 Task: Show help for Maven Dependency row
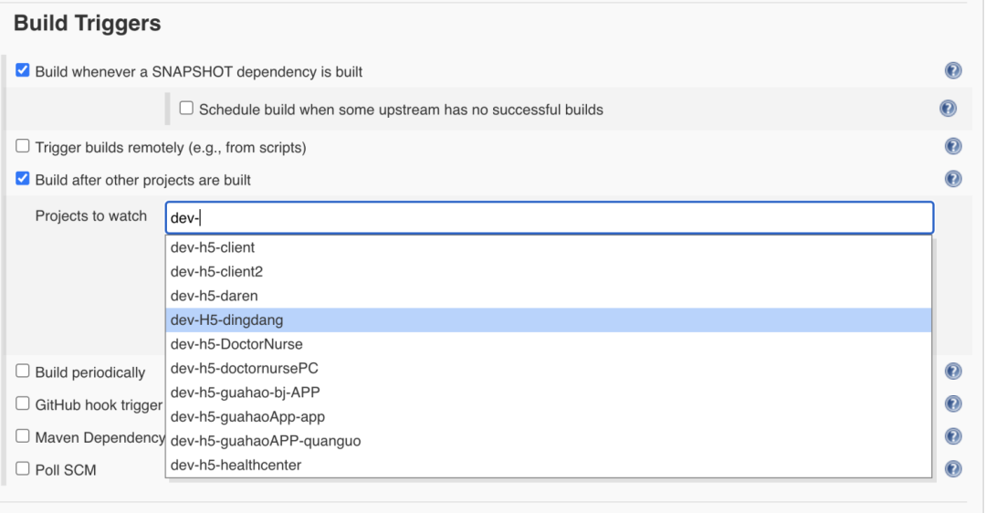coord(953,436)
